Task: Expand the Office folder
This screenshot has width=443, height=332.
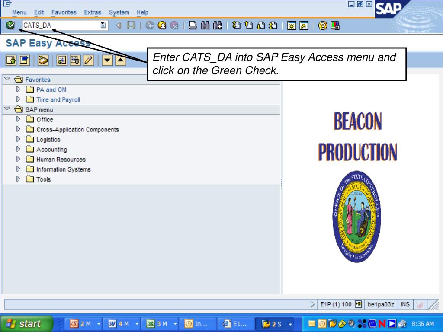Action: [18, 119]
